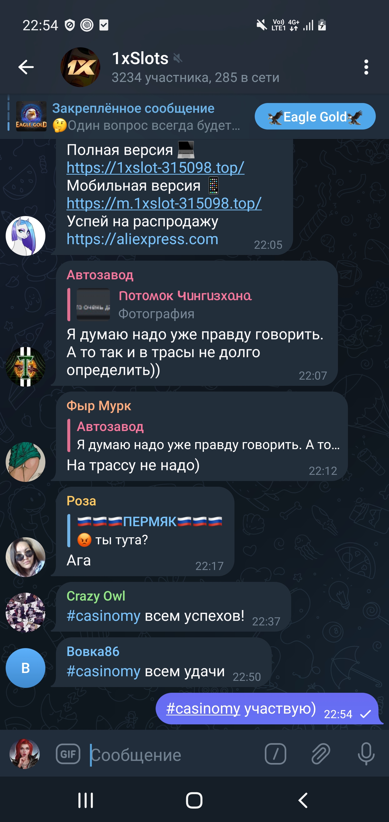This screenshot has height=822, width=389.
Task: Tap the Eagle Gold pinned button
Action: pos(315,117)
